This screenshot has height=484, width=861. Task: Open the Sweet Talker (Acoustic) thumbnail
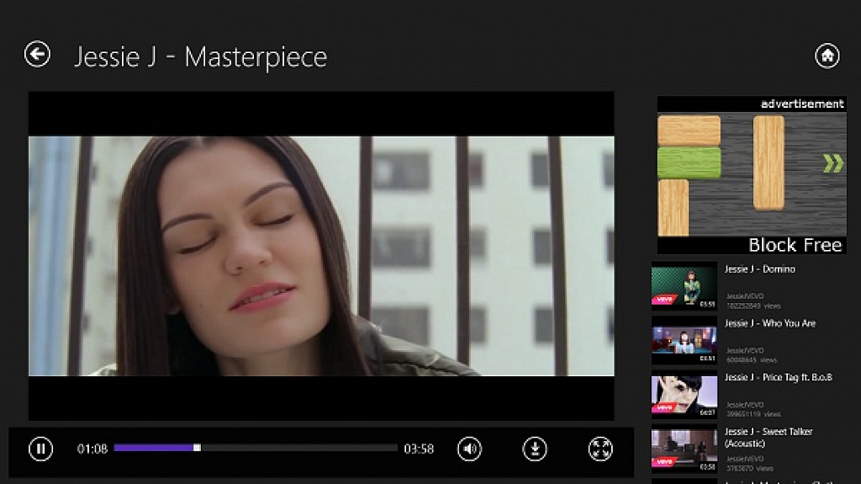pos(684,449)
